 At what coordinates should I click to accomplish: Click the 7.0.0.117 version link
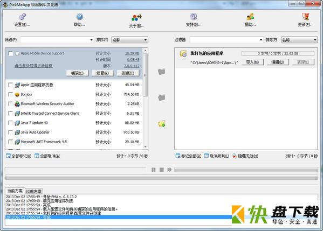coord(132,66)
